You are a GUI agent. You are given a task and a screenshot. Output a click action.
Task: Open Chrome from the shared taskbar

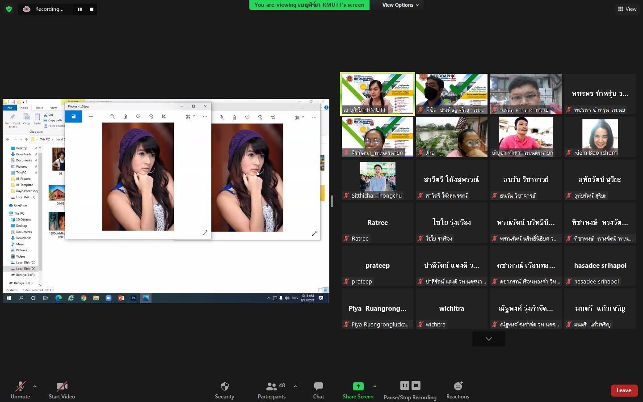pyautogui.click(x=84, y=298)
